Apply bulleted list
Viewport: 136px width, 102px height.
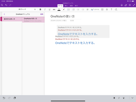[x=69, y=9]
